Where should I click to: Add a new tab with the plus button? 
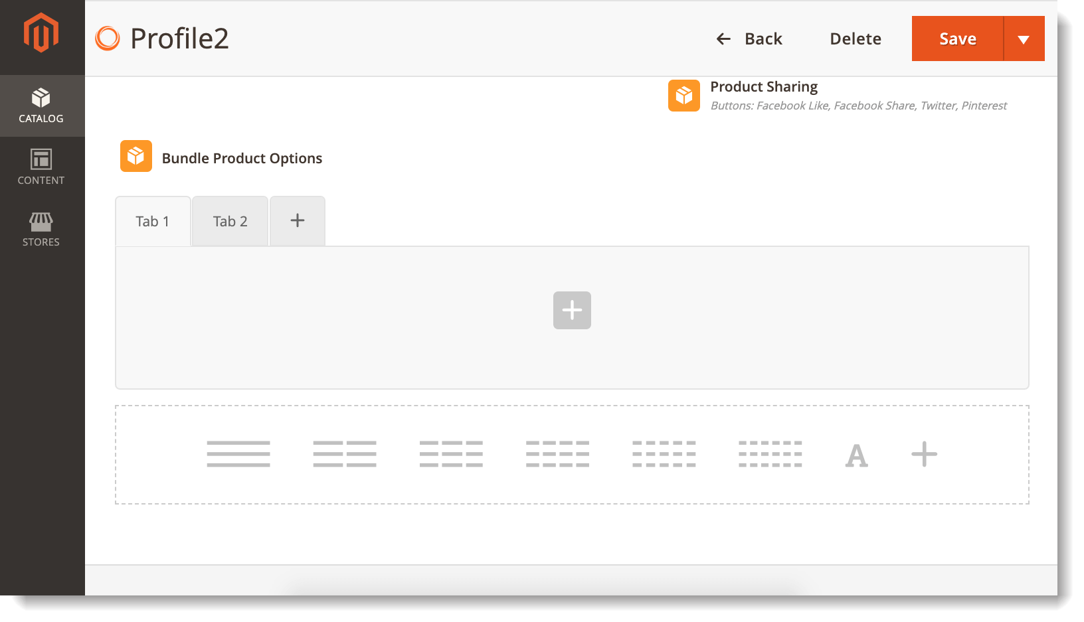click(297, 220)
